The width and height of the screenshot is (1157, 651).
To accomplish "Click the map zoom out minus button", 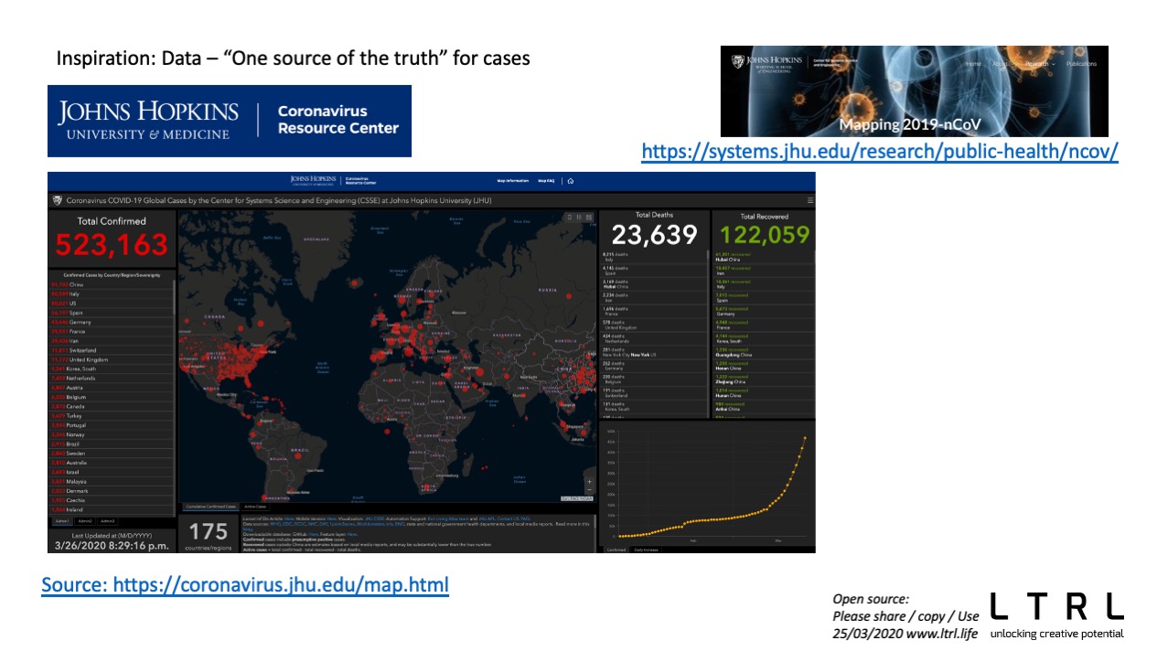I will click(589, 490).
